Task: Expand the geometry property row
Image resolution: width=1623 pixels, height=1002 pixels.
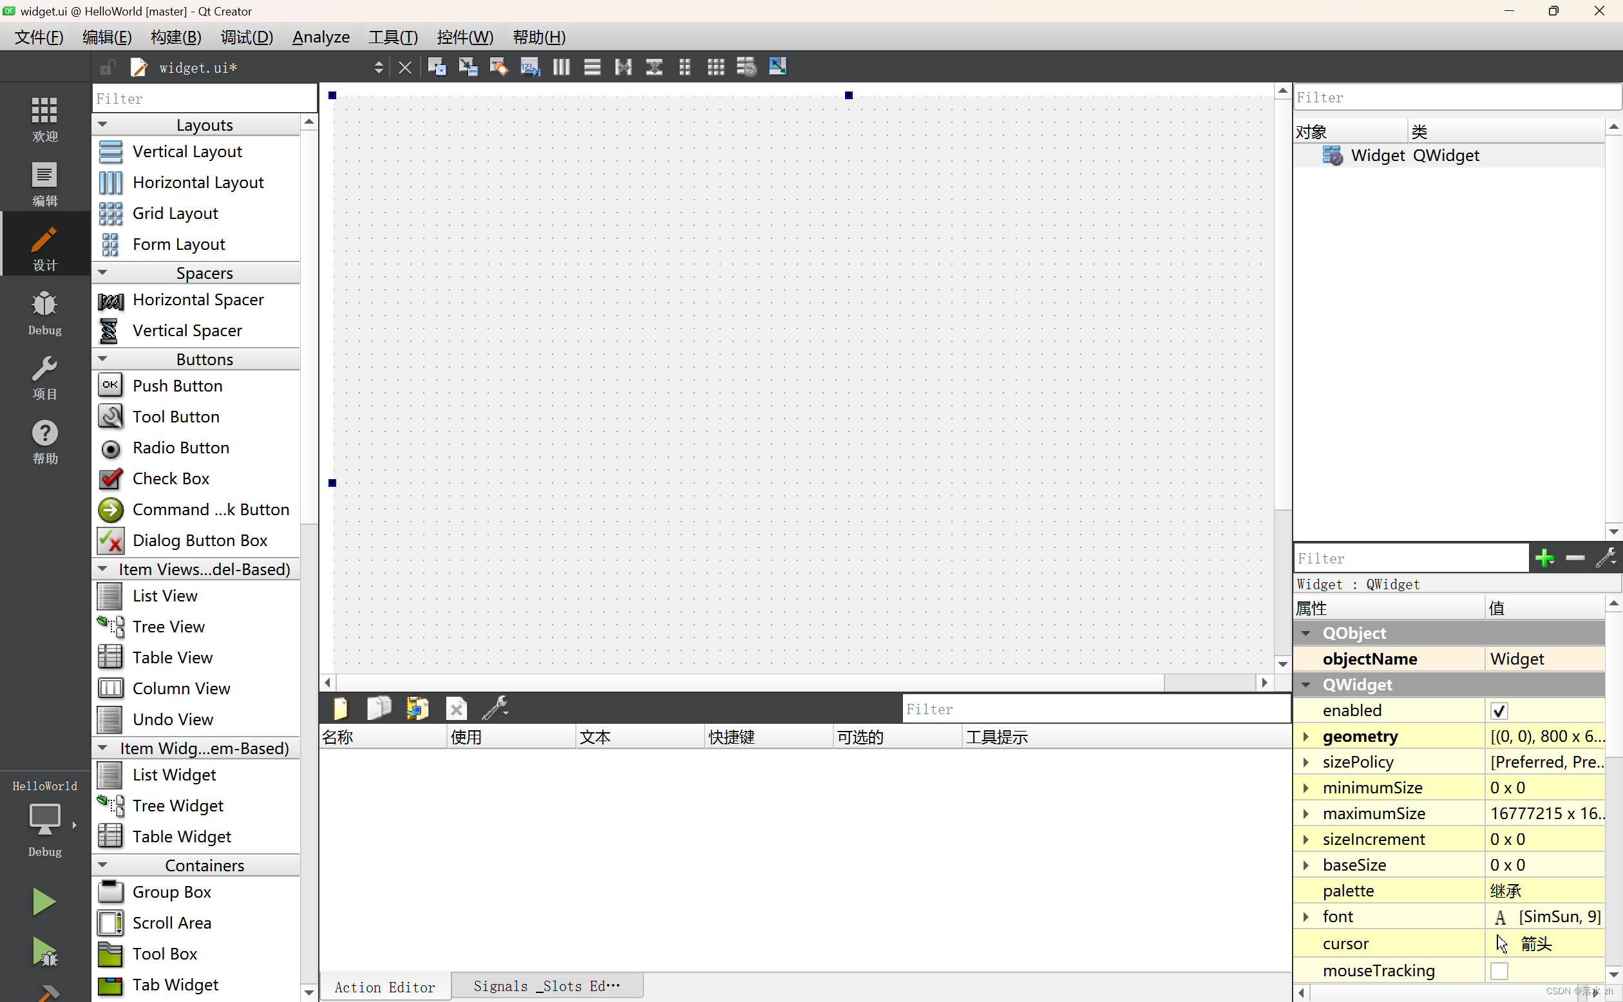Action: (x=1307, y=735)
